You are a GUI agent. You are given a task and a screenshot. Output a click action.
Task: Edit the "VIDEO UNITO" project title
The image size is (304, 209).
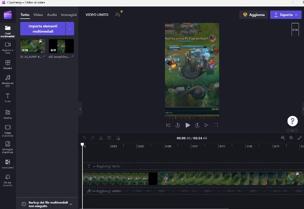pos(97,15)
